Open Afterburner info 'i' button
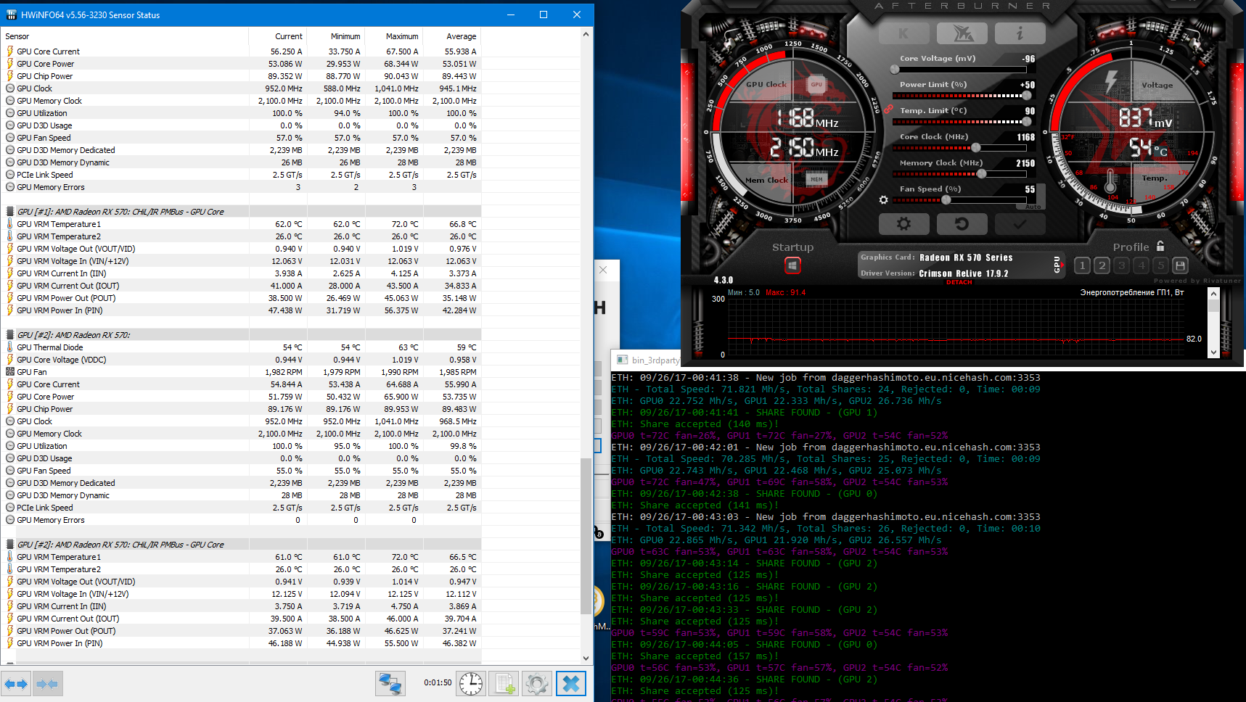Screen dimensions: 1246x702 (x=1020, y=33)
